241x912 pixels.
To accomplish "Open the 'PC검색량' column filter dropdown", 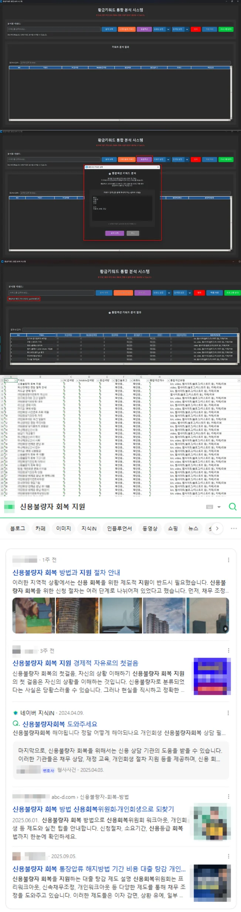I will tap(77, 381).
